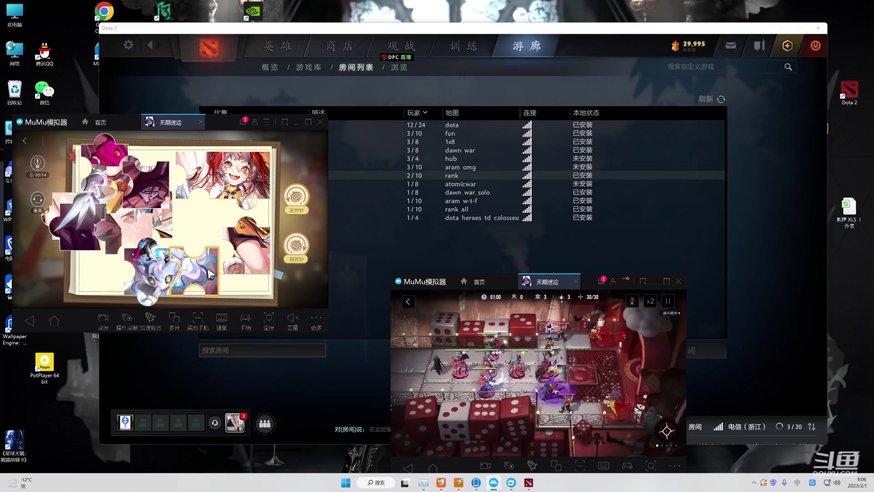Click the Dota 2 voice headset icon

coord(215,423)
